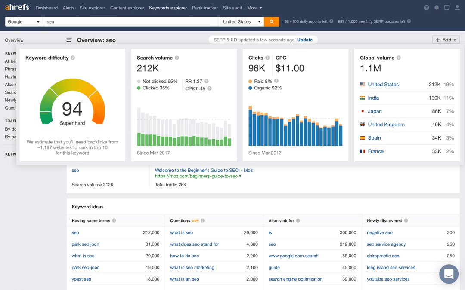
Task: Open what does seo stand for question
Action: [195, 244]
